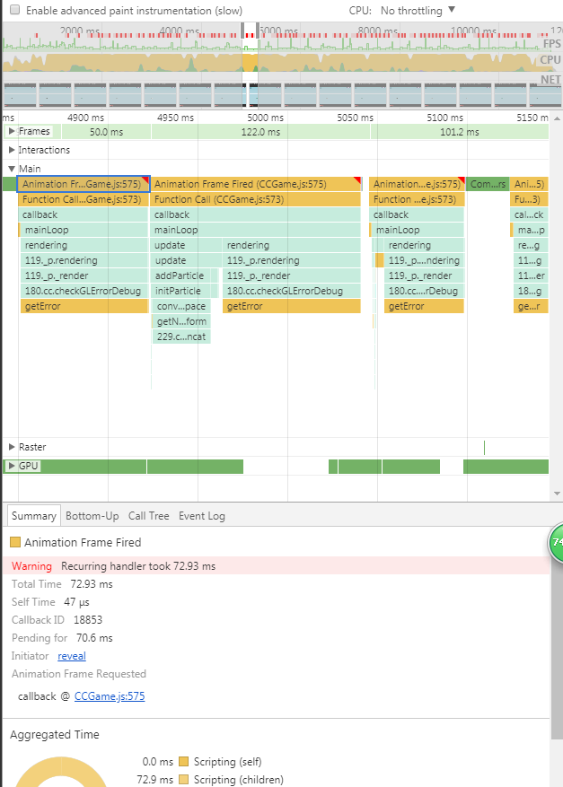563x787 pixels.
Task: Click the flame chart scrollbar up arrow
Action: 557,118
